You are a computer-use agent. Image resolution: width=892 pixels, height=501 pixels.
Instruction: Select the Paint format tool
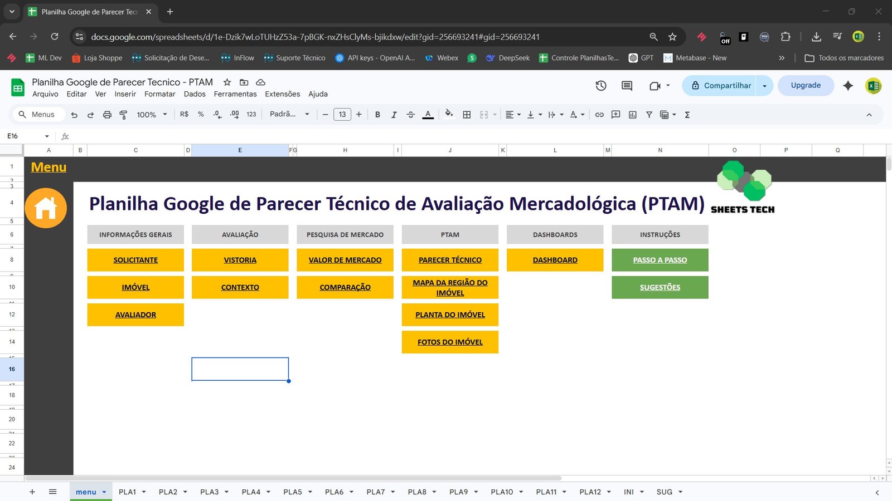point(123,114)
